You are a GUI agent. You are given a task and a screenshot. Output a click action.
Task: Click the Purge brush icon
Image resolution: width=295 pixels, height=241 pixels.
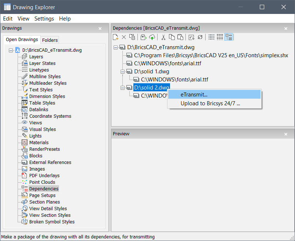pos(132,37)
